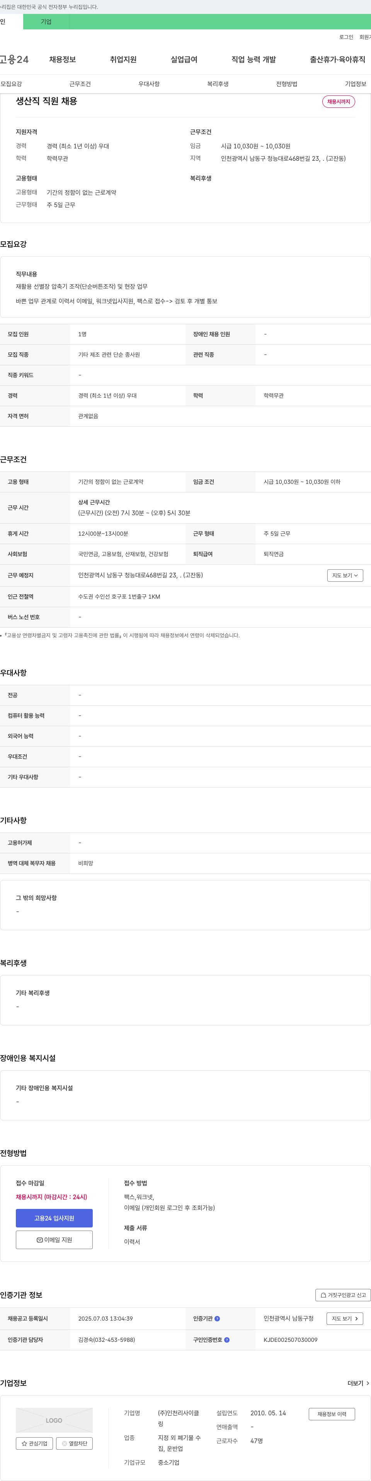Click deadline text 채용시까지 (마감시간 : 24시)
Viewport: 371px width, 1481px height.
point(51,1197)
